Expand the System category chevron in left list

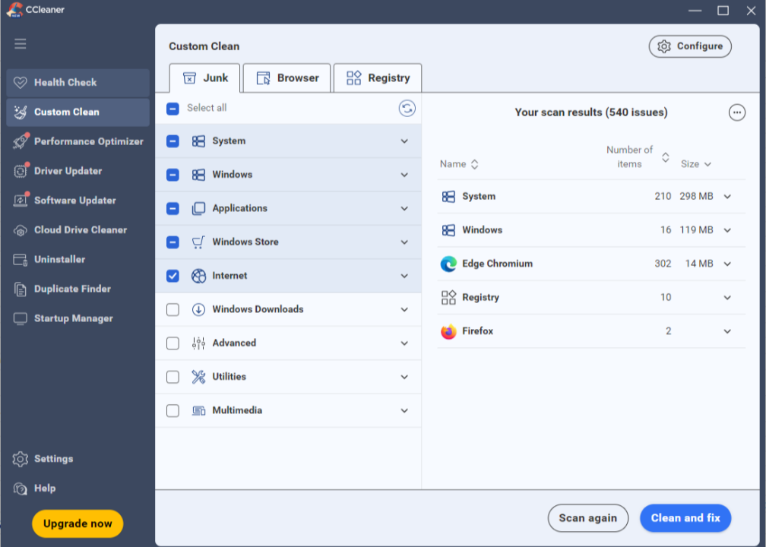pos(404,141)
